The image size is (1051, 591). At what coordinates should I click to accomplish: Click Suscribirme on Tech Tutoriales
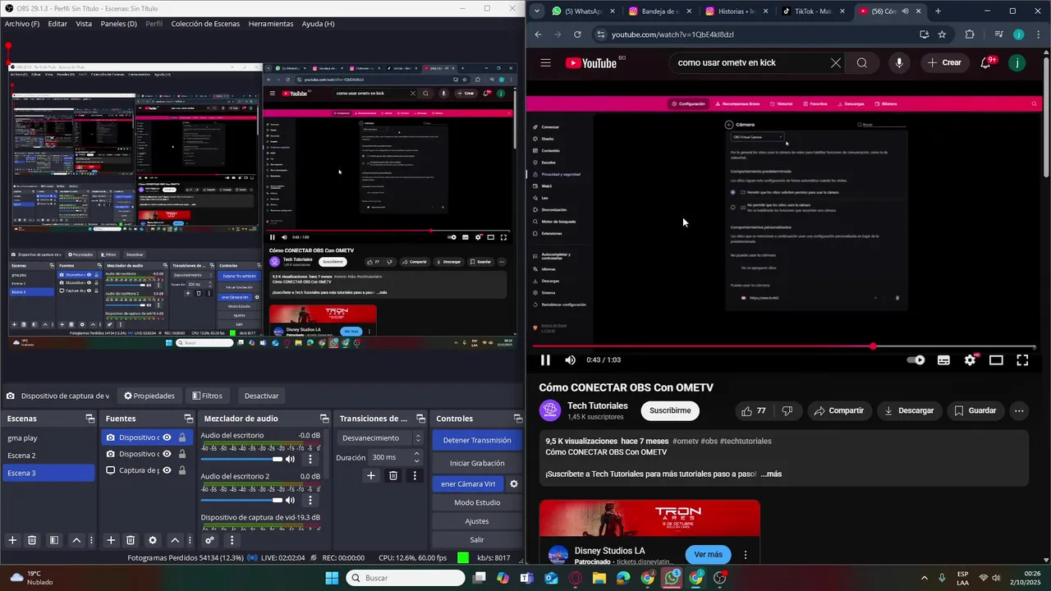(x=670, y=410)
